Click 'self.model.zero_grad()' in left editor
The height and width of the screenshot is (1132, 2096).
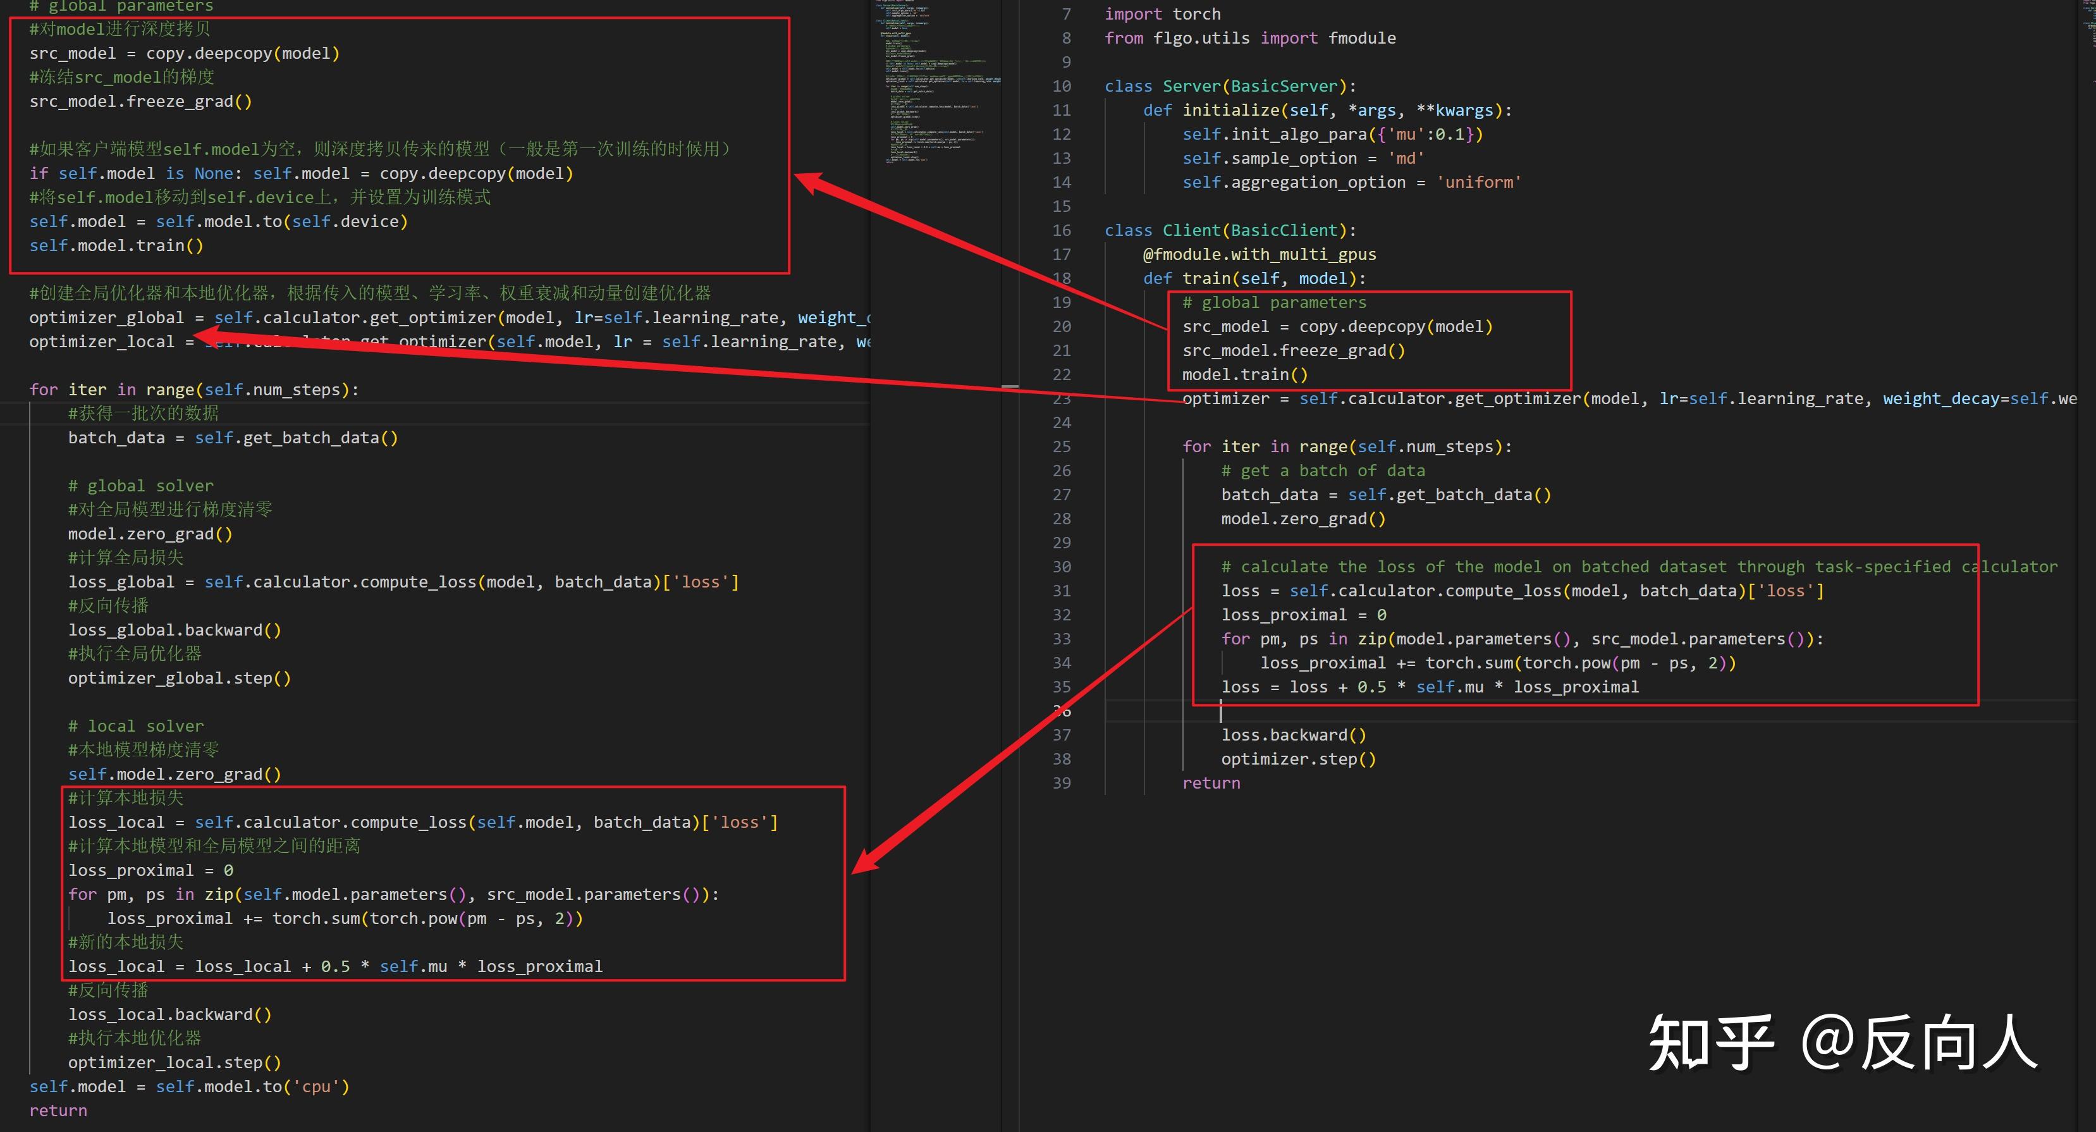click(x=174, y=774)
